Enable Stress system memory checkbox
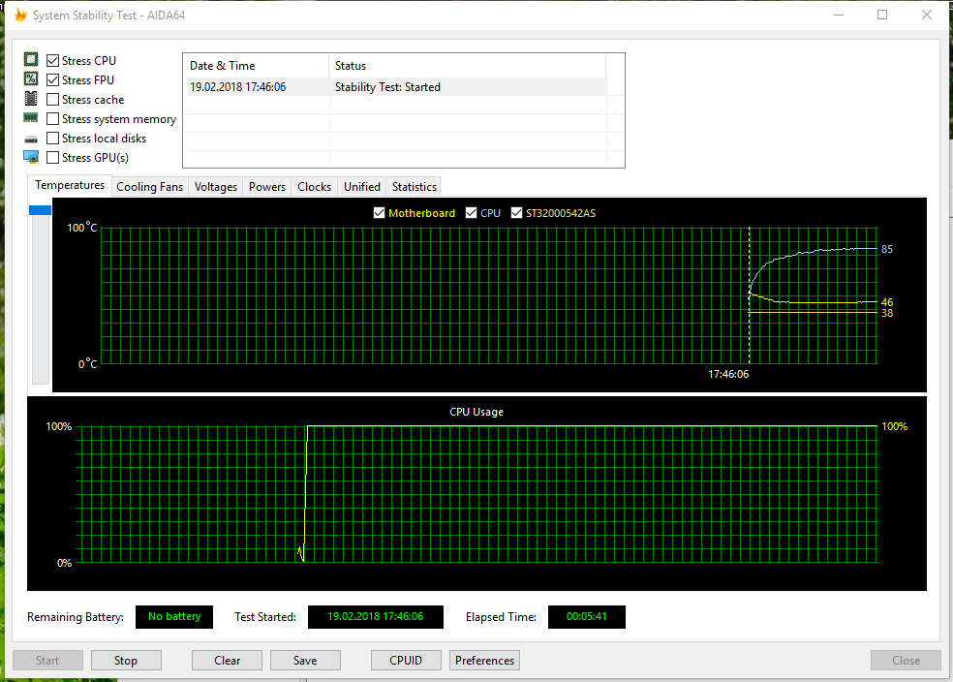Image resolution: width=953 pixels, height=682 pixels. (x=53, y=119)
